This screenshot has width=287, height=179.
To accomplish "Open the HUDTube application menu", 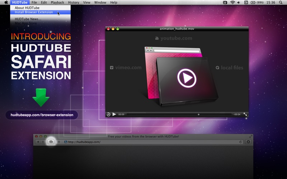I will tap(20, 3).
